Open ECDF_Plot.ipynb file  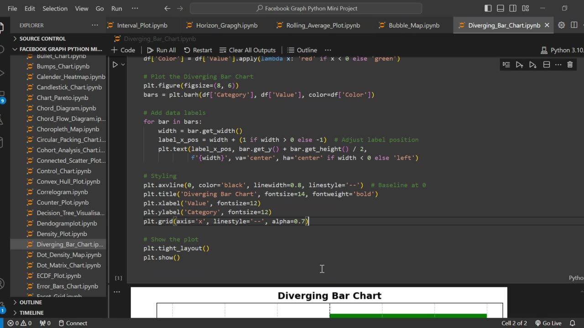point(58,276)
